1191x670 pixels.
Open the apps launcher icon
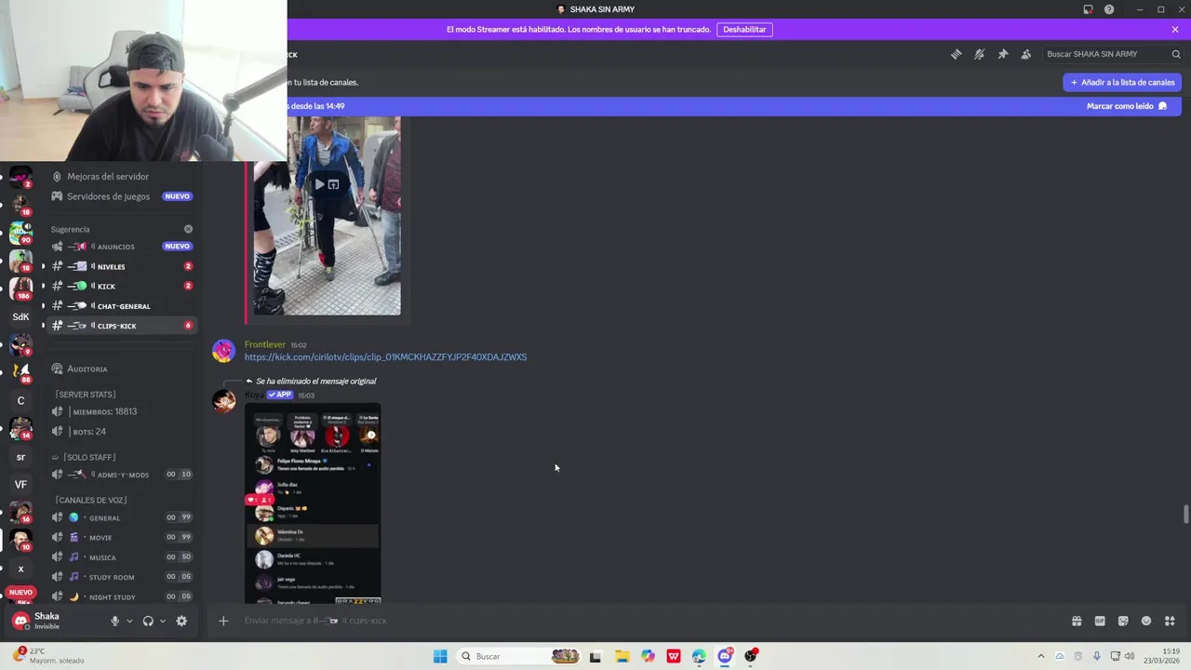(1170, 621)
